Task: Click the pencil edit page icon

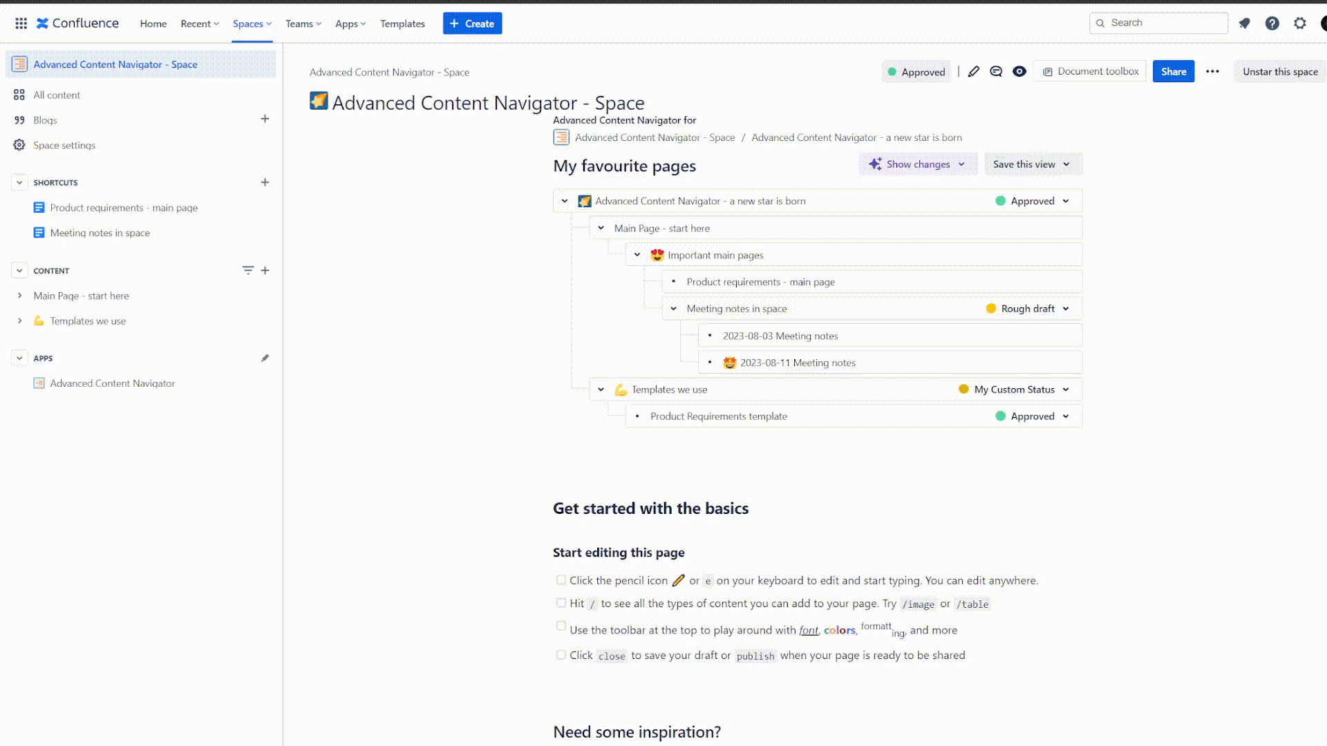Action: [973, 72]
